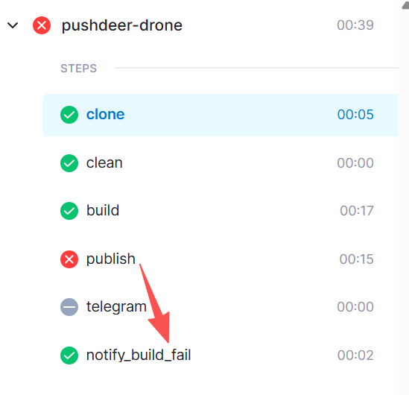Viewport: 409px width, 395px height.
Task: Open the failed publish step
Action: click(x=221, y=259)
